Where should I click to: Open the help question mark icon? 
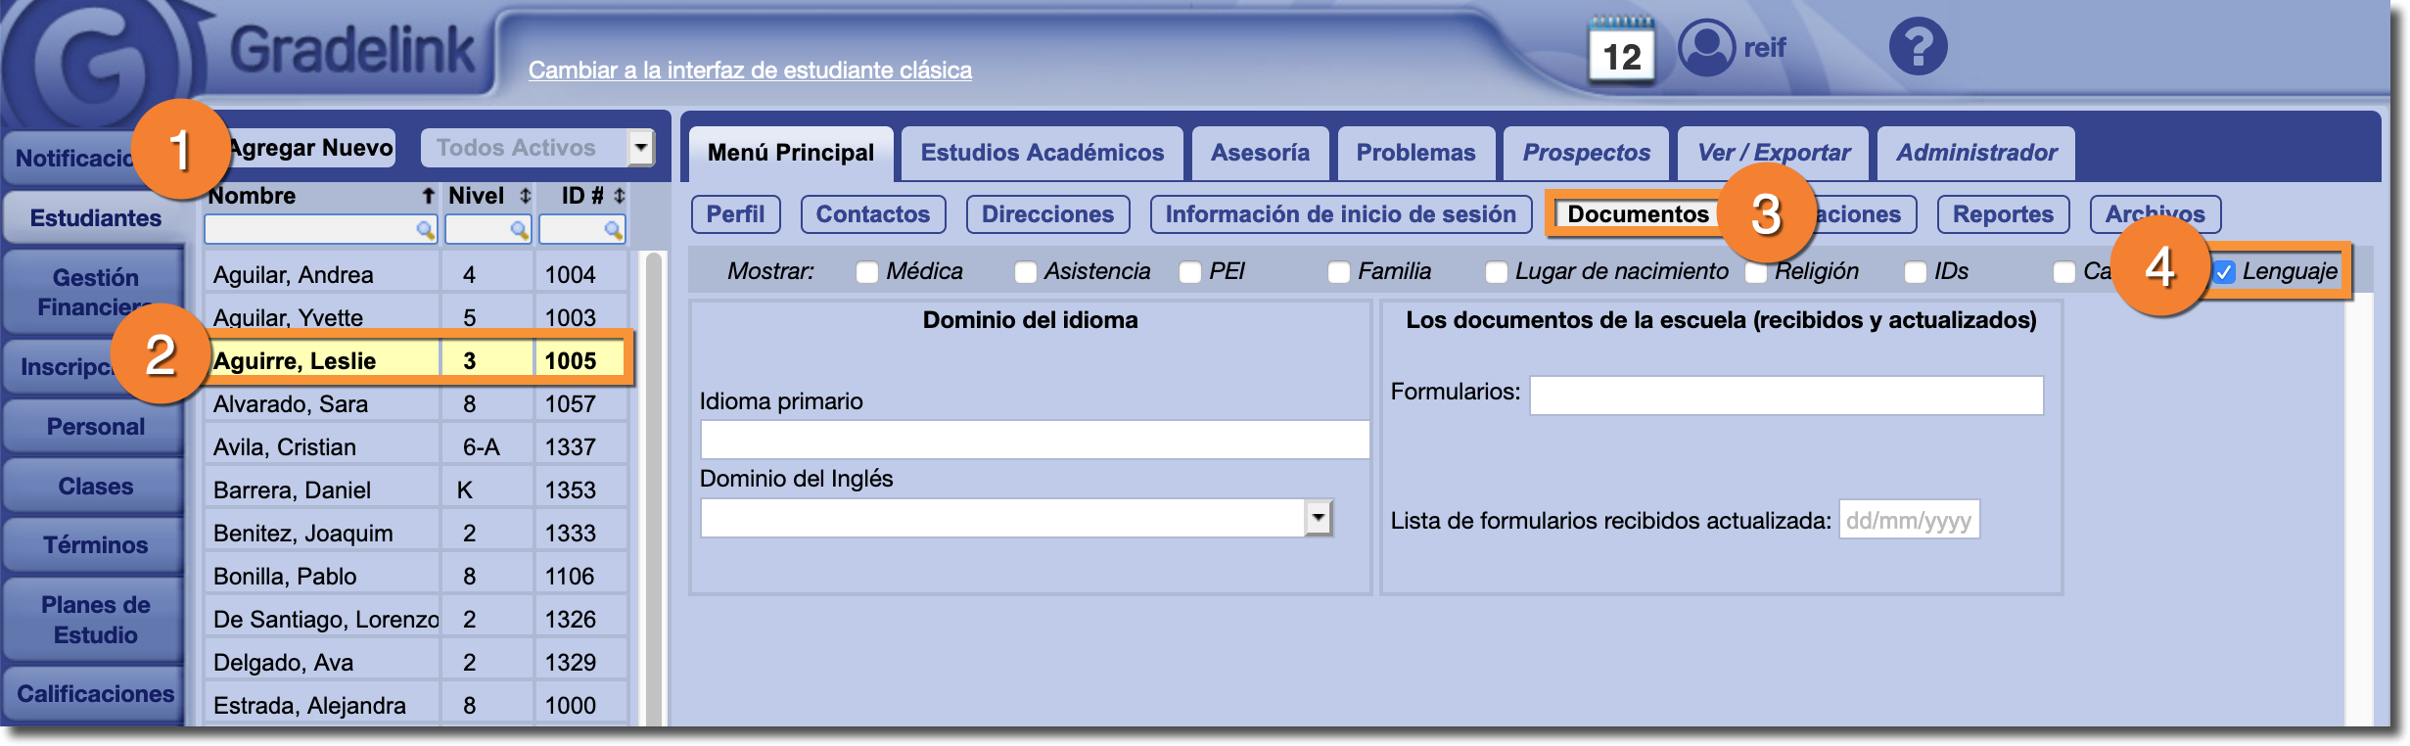[1918, 47]
